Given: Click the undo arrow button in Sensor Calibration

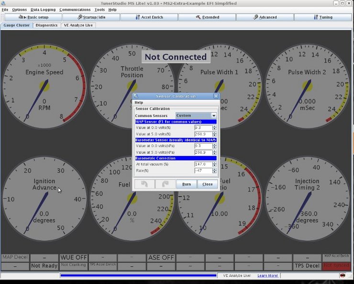Looking at the screenshot, I should pyautogui.click(x=144, y=184).
